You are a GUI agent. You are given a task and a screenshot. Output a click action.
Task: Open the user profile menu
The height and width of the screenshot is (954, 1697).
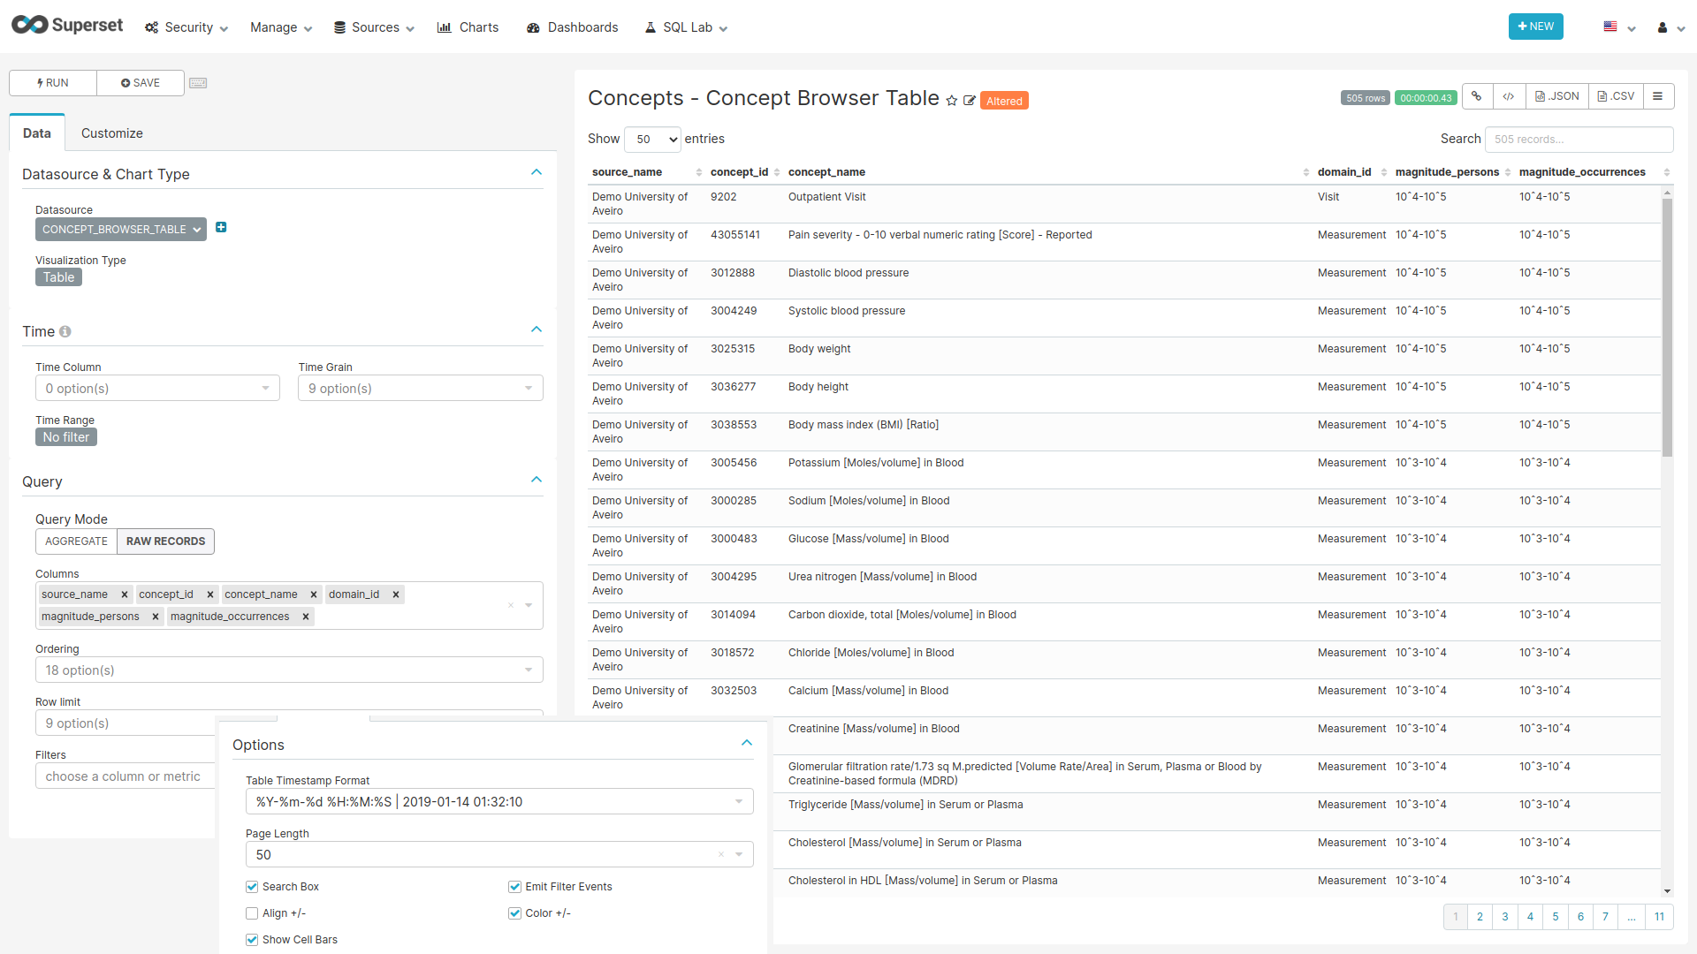(x=1670, y=27)
